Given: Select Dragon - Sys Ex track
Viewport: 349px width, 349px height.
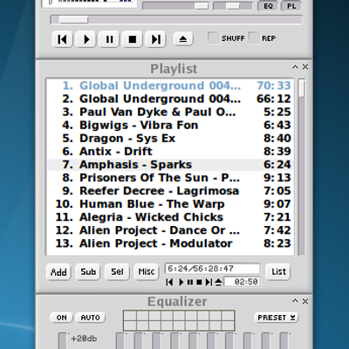Looking at the screenshot, I should [170, 138].
